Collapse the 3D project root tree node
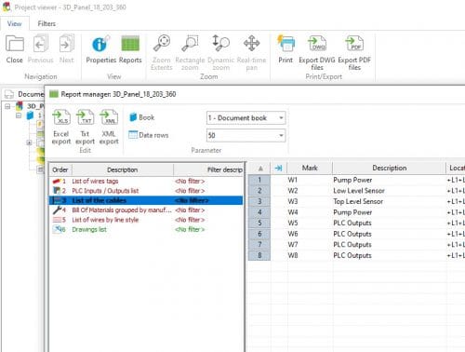This screenshot has height=352, width=465. coord(7,106)
